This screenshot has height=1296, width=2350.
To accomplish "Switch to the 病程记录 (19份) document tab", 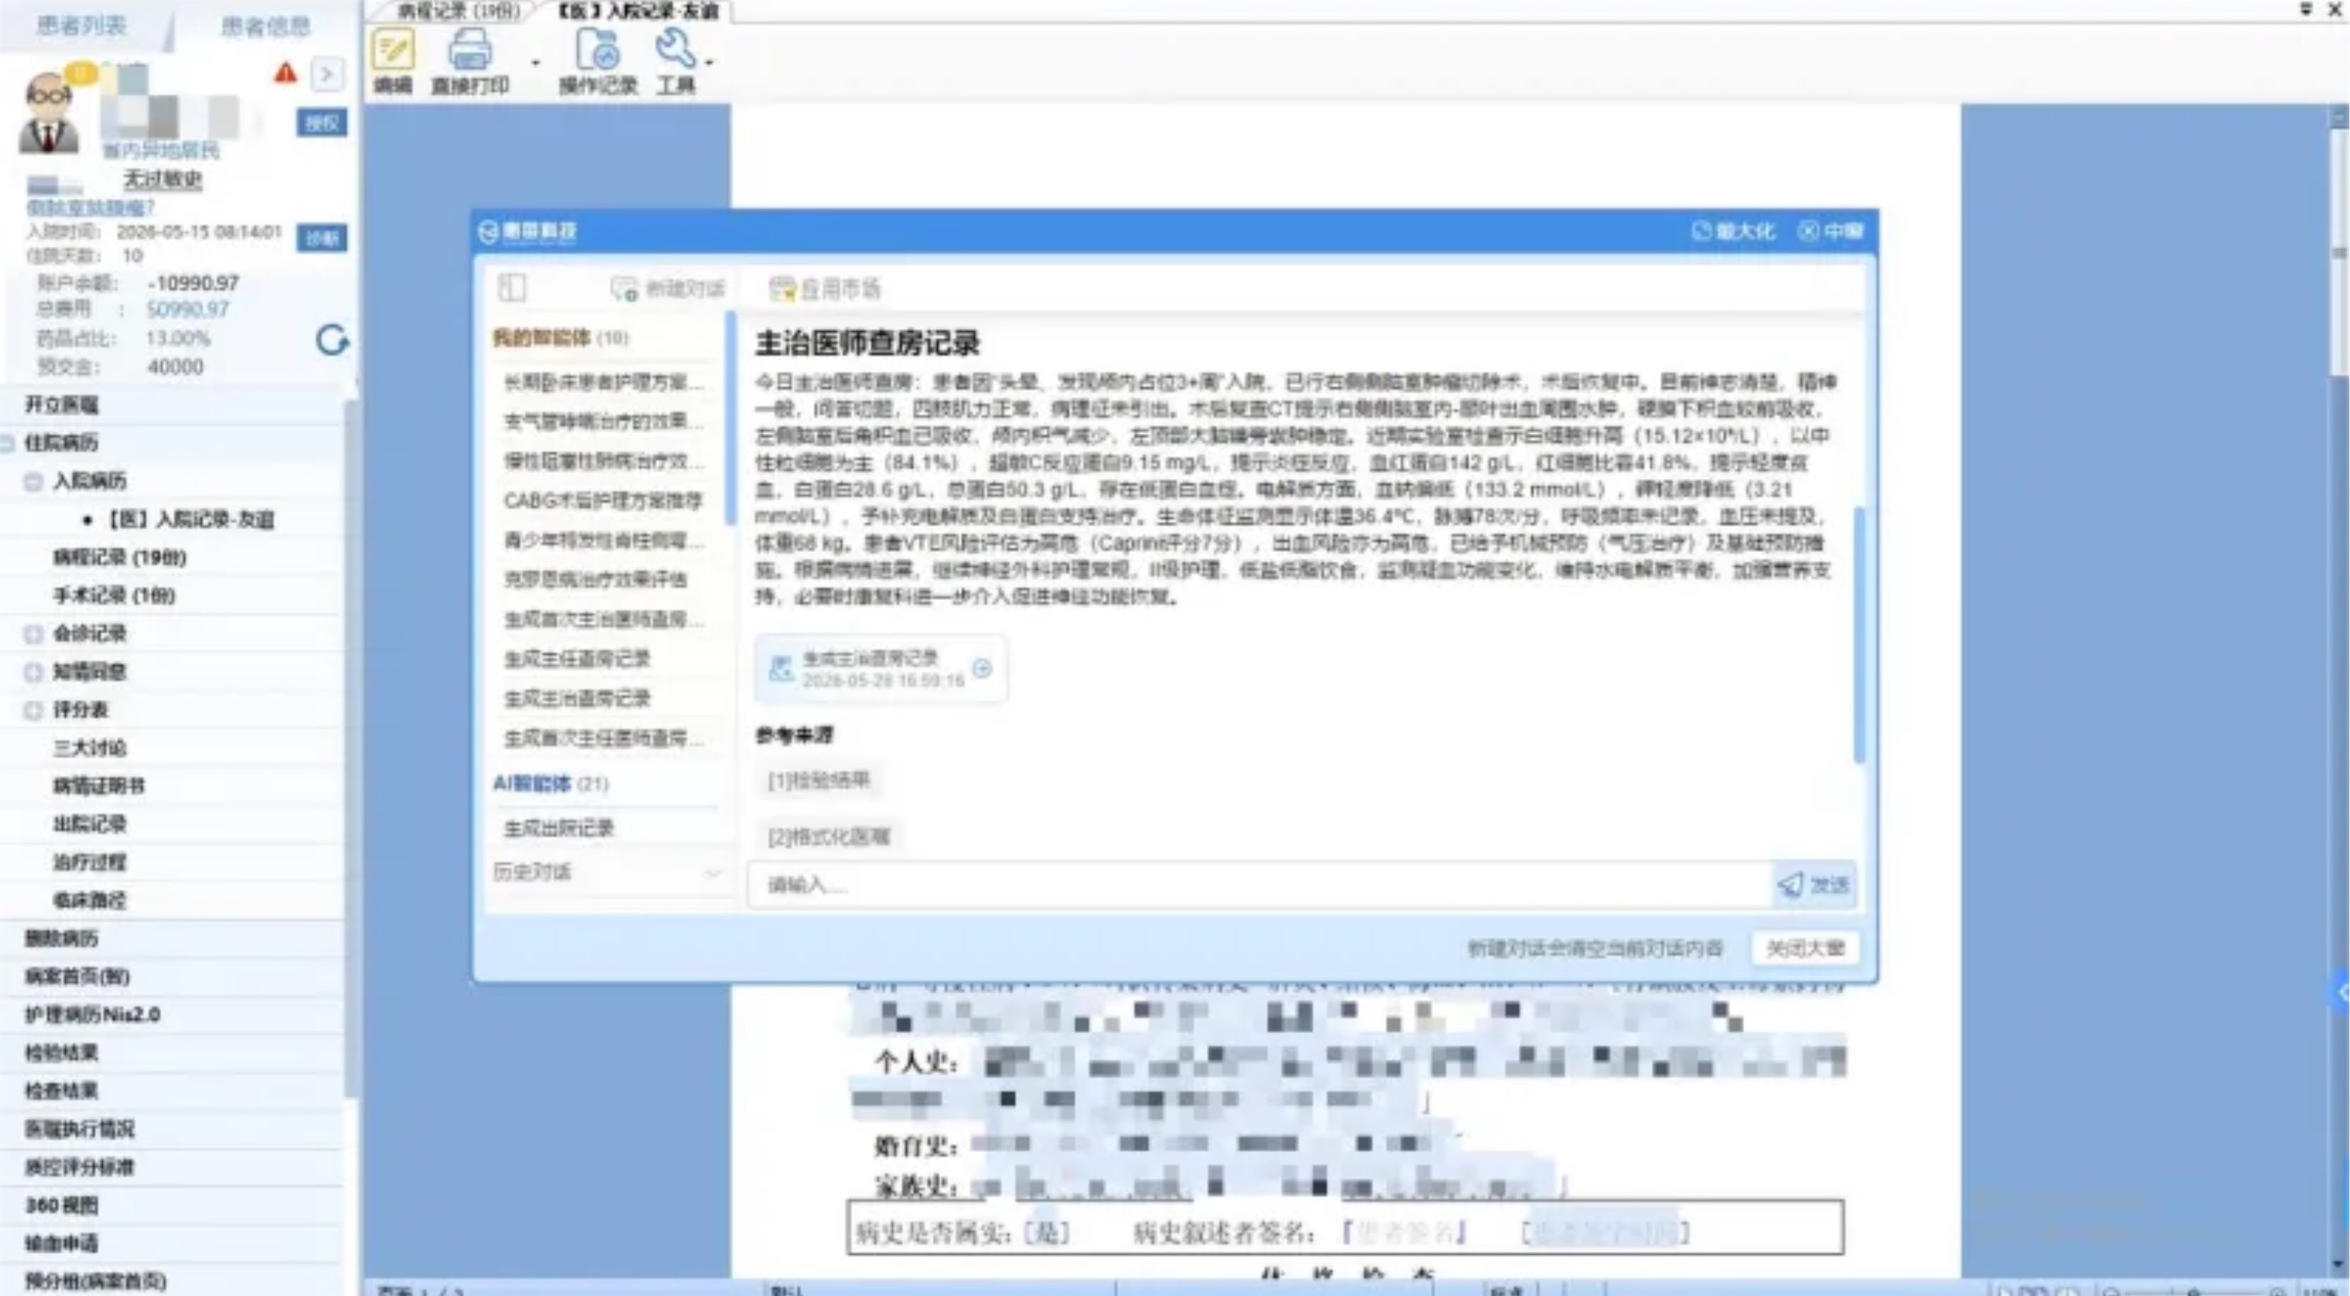I will coord(459,11).
